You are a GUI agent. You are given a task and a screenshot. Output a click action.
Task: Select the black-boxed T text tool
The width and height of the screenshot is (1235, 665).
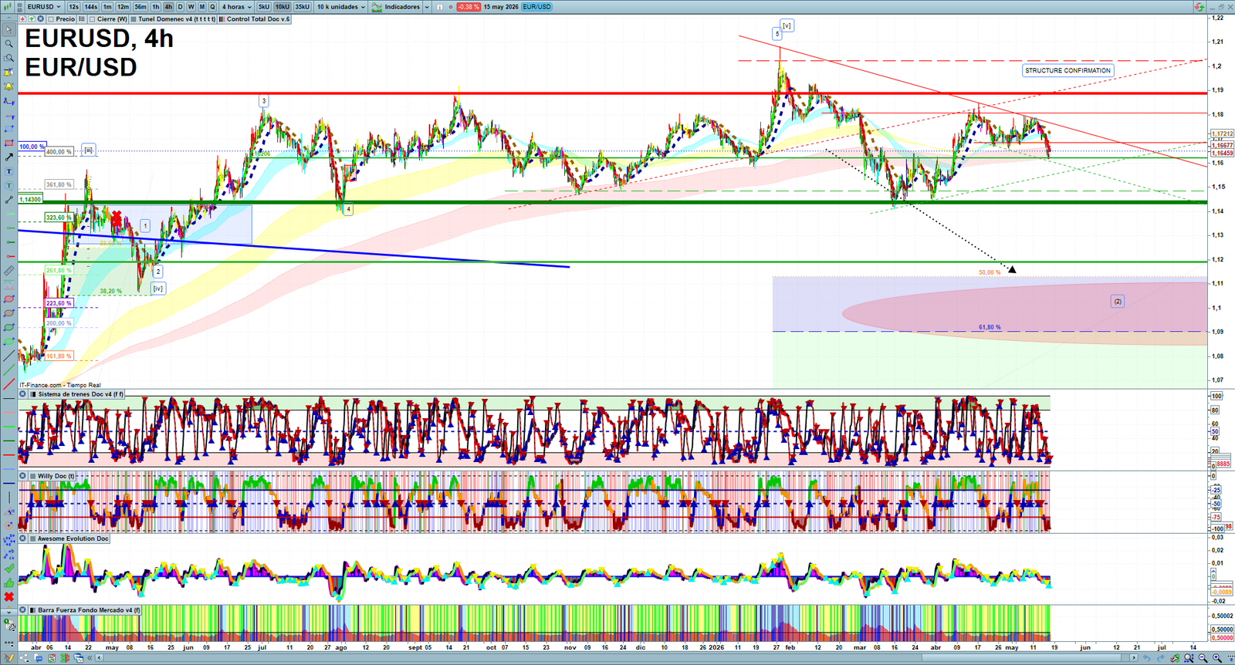(8, 171)
